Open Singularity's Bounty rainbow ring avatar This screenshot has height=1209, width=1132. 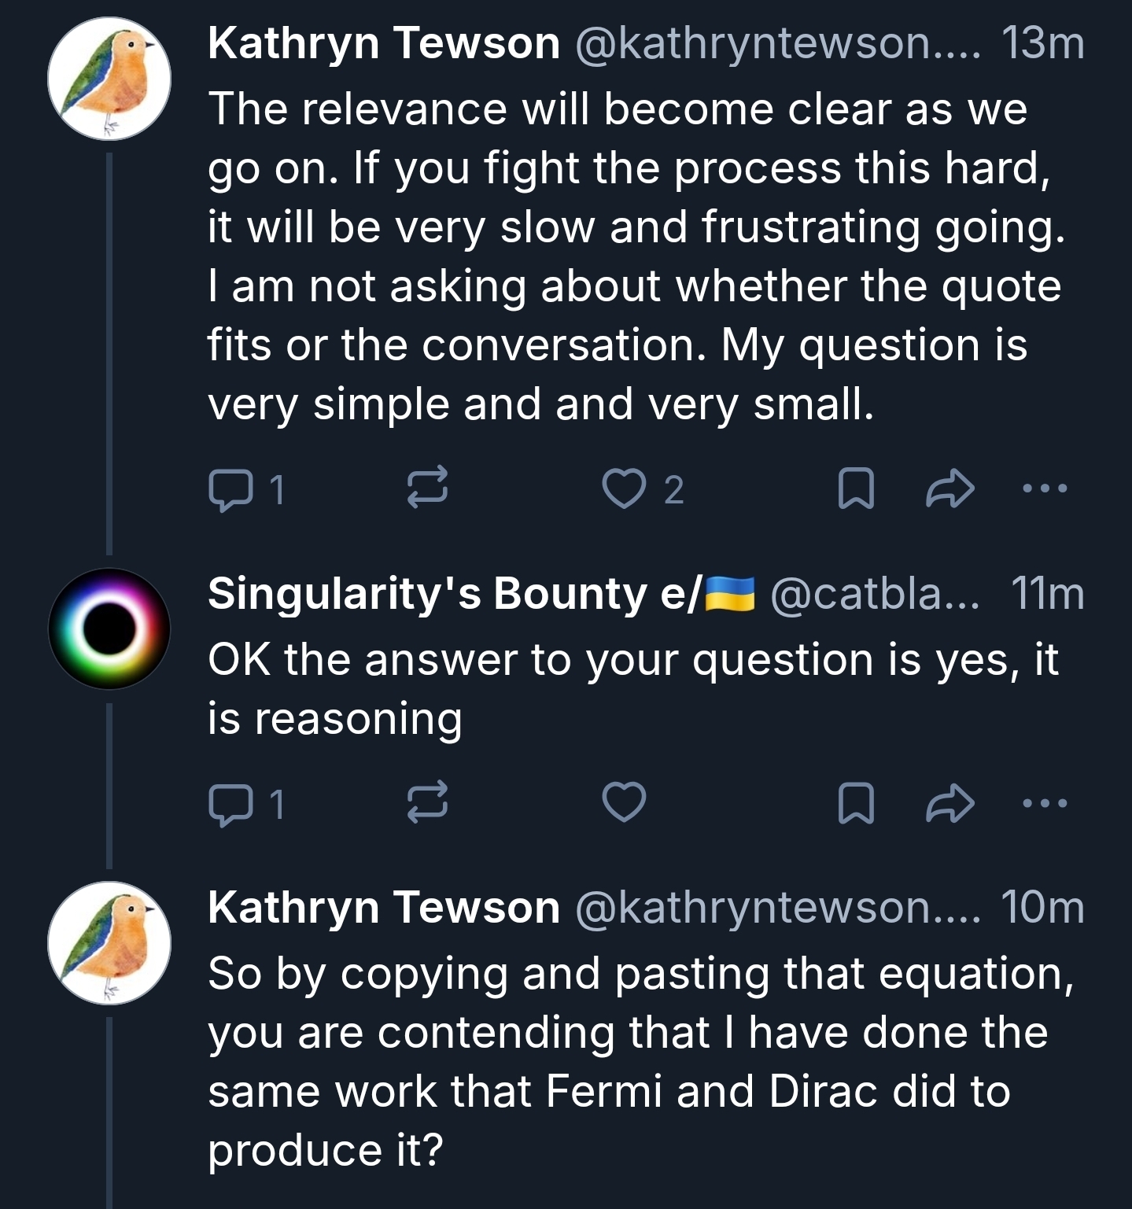[x=109, y=629]
